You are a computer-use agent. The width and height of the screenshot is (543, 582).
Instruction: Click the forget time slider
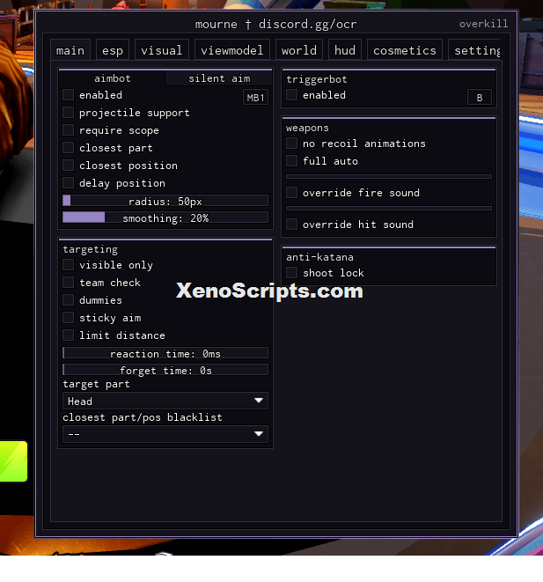(x=165, y=370)
